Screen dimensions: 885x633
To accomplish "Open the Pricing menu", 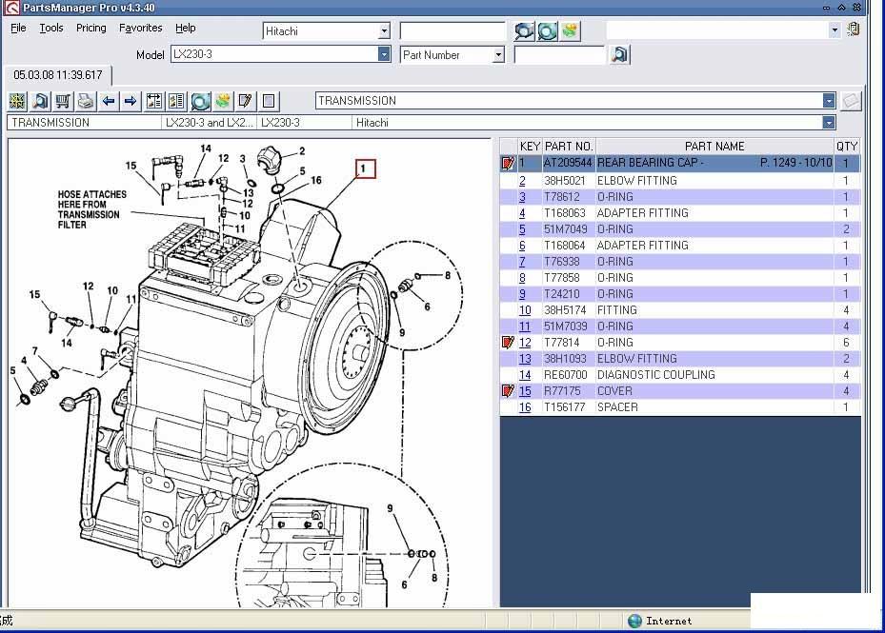I will 91,28.
